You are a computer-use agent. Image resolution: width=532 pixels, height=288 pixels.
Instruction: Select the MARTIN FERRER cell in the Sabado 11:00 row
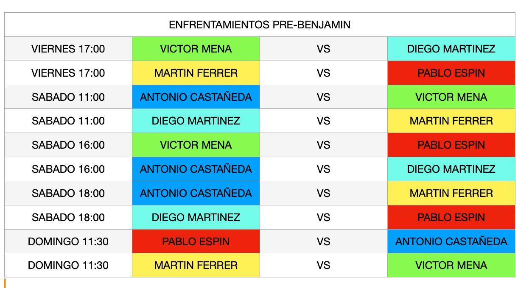[x=451, y=121]
